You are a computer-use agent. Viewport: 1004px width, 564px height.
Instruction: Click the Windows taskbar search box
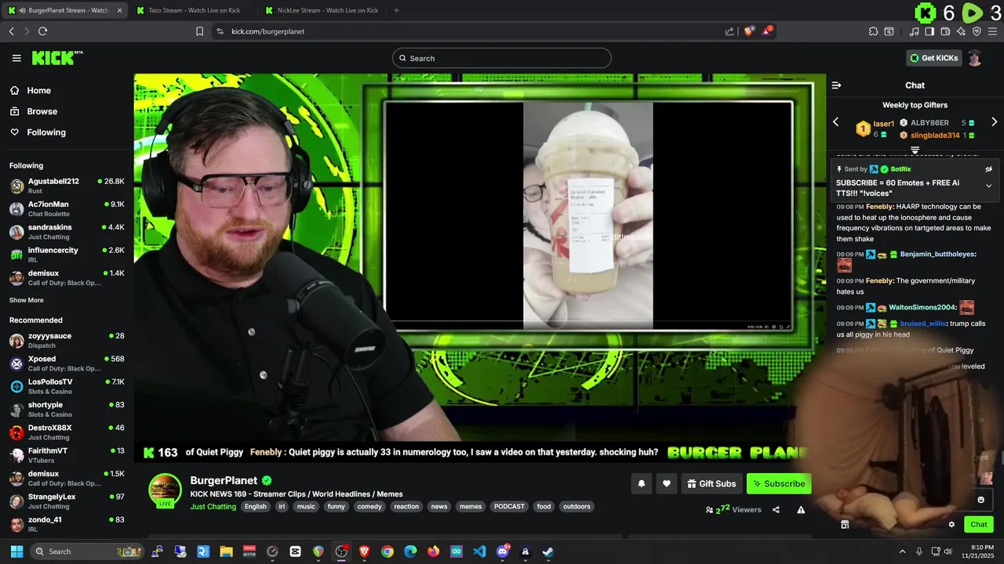click(86, 551)
